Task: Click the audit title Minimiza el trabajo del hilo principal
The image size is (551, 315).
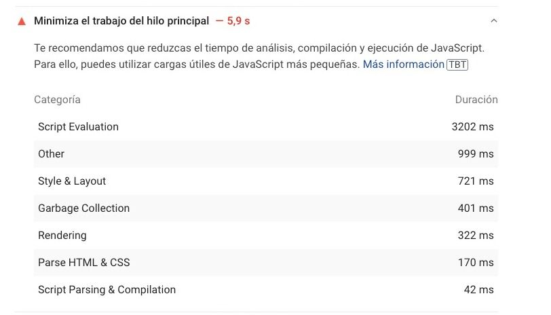Action: (x=121, y=21)
